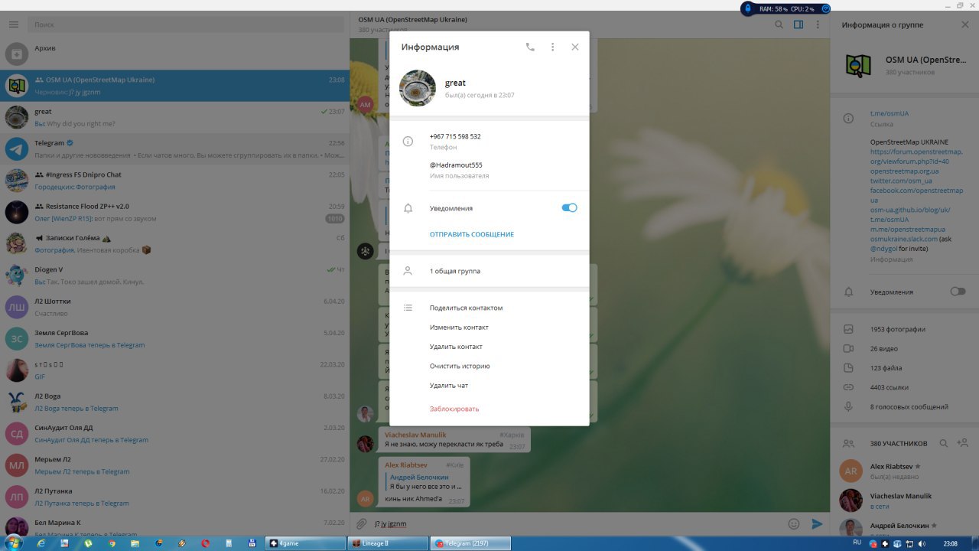Open member Alex Riabtsev
The width and height of the screenshot is (979, 551).
[905, 471]
